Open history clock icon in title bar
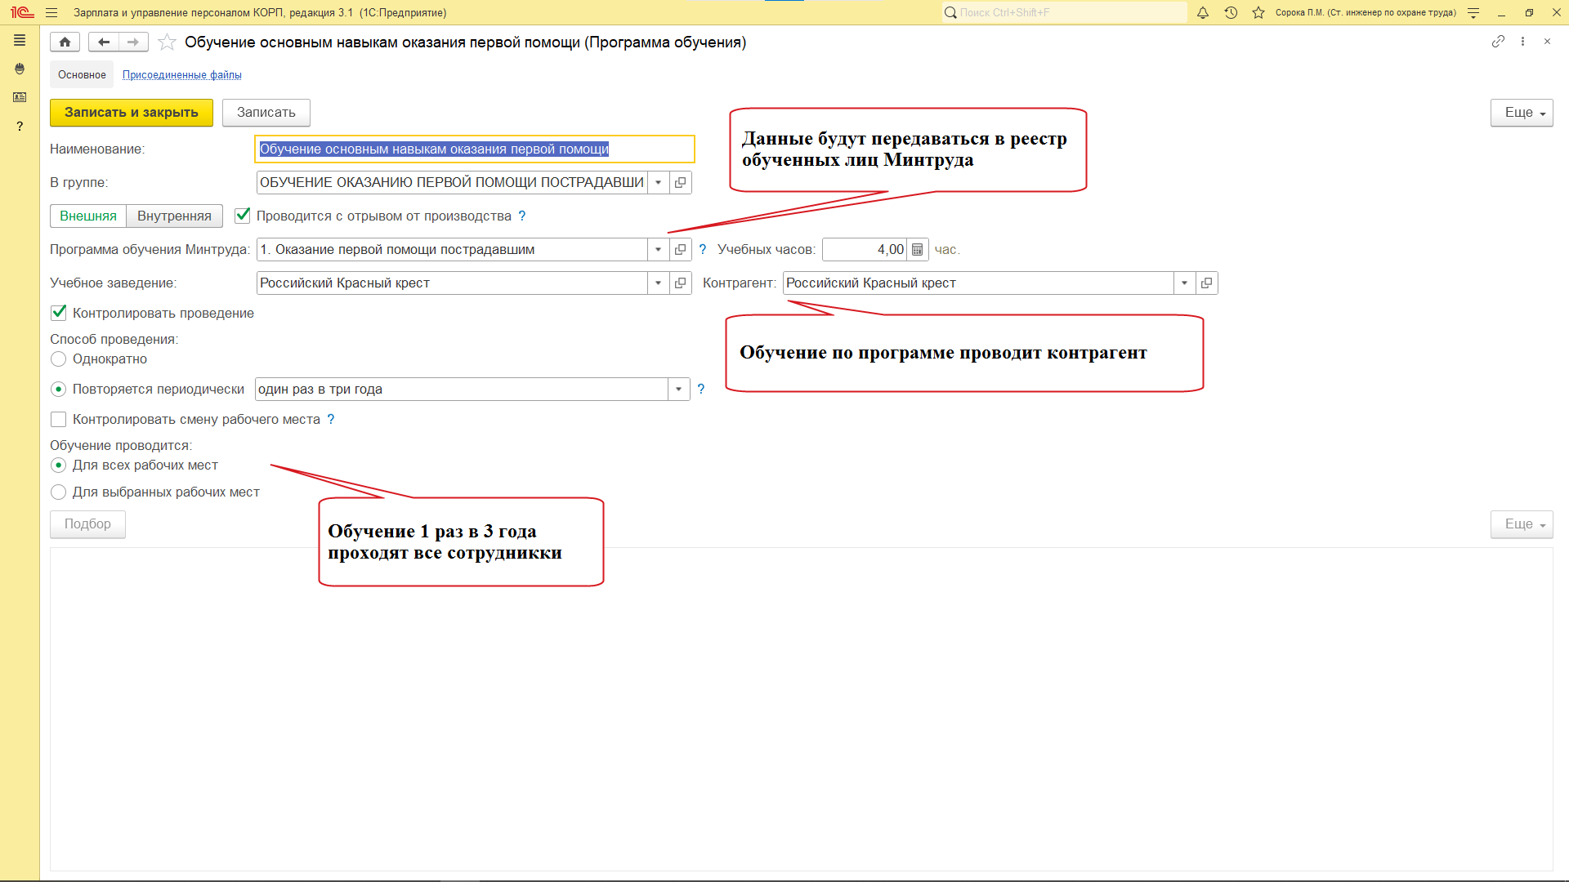Image resolution: width=1569 pixels, height=882 pixels. [x=1231, y=12]
